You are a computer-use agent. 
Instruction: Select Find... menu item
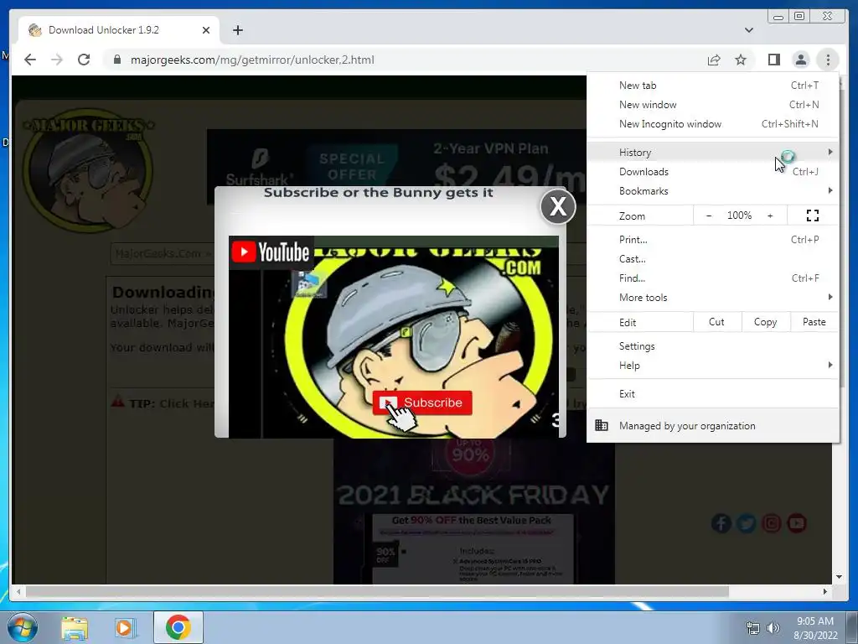click(x=713, y=278)
